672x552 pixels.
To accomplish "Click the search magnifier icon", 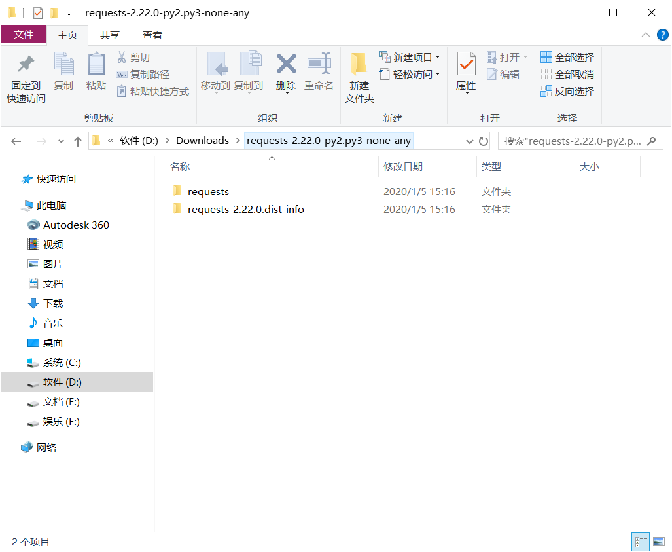I will coord(652,141).
